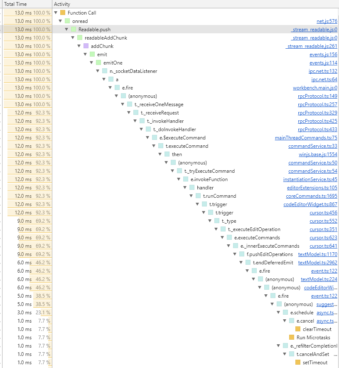
Task: Select the Run Microtasks row label
Action: tap(313, 338)
